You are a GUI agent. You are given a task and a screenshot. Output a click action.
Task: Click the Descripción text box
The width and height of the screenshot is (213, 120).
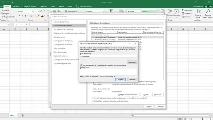[109, 72]
